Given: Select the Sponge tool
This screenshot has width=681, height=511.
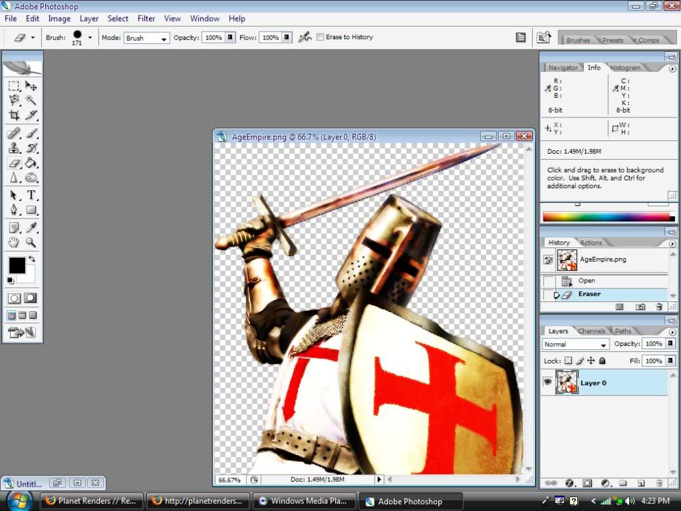Looking at the screenshot, I should (31, 177).
